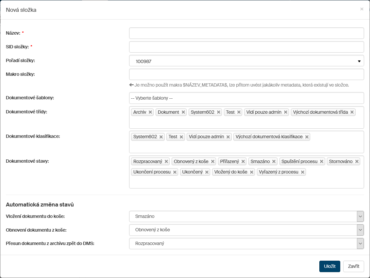
Task: Focus the Název input field
Action: (246, 33)
